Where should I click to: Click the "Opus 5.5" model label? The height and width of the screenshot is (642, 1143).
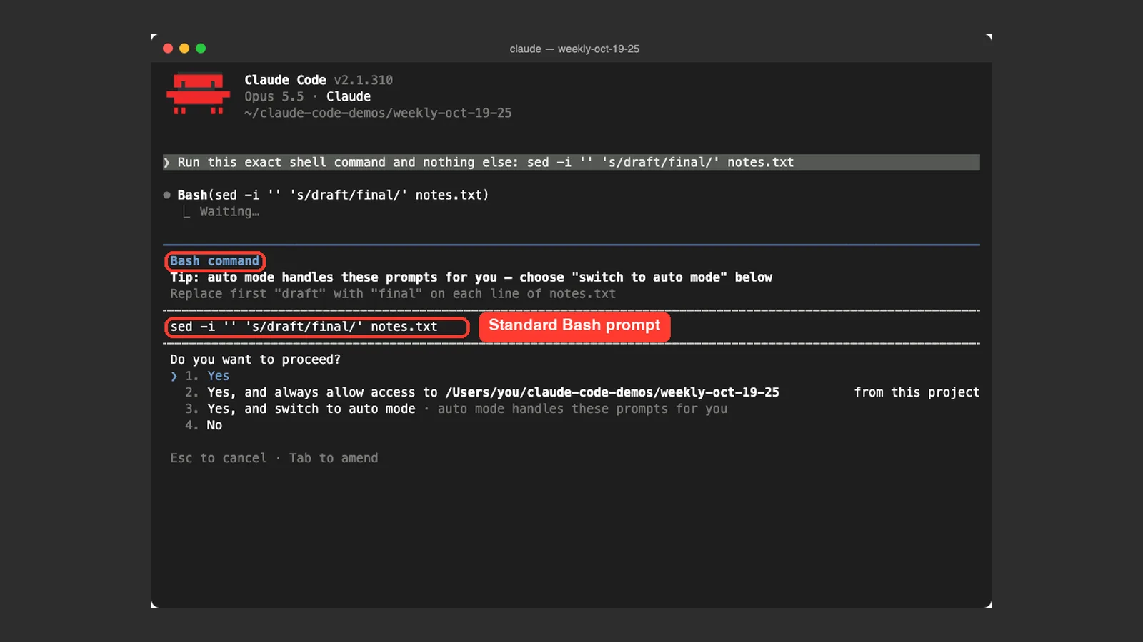[274, 96]
